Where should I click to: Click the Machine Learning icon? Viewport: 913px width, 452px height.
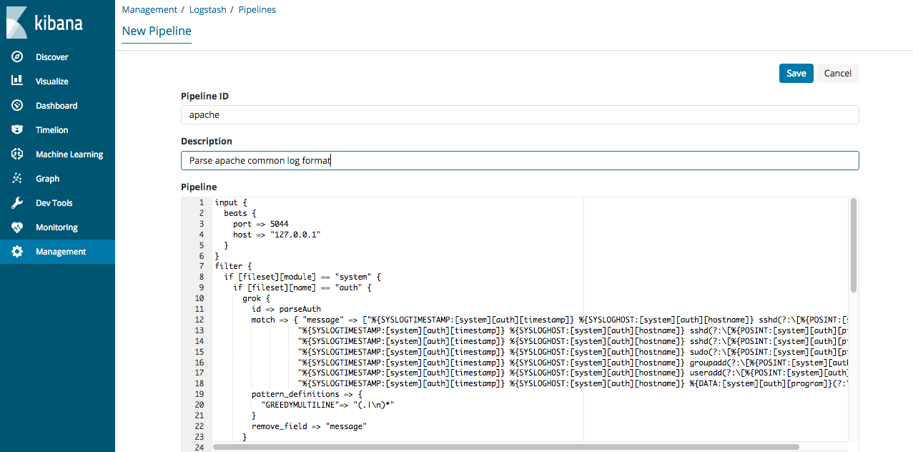(18, 154)
